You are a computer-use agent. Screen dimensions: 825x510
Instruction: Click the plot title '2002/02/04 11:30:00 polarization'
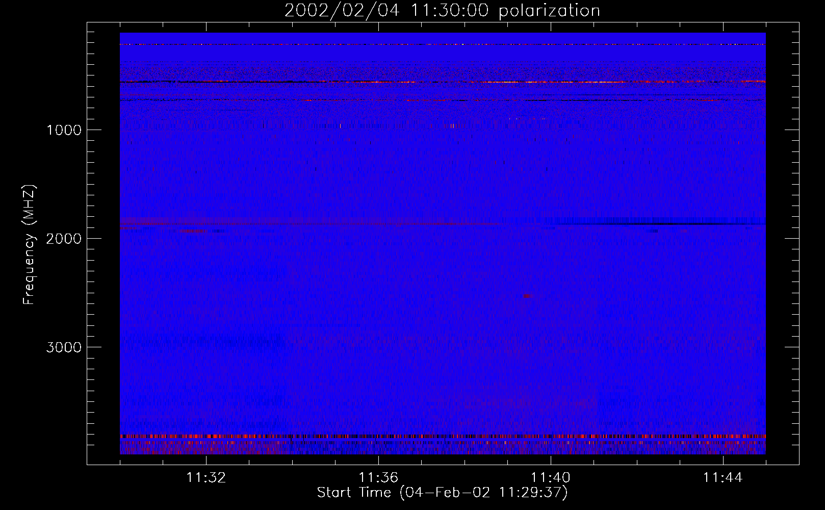pyautogui.click(x=442, y=11)
